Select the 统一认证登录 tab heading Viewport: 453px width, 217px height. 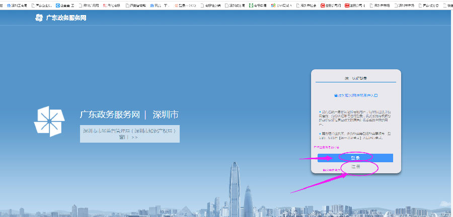(356, 78)
